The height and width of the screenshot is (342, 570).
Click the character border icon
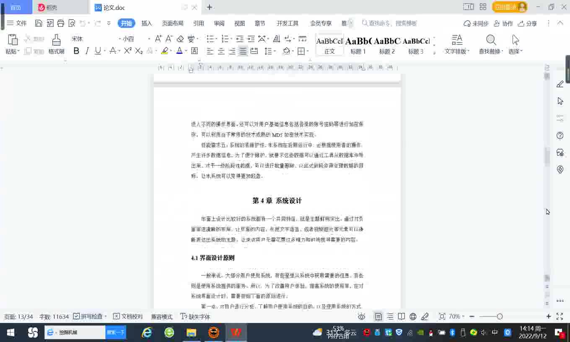point(194,51)
